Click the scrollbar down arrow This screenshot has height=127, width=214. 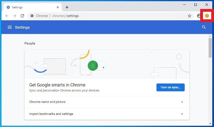coord(210,124)
